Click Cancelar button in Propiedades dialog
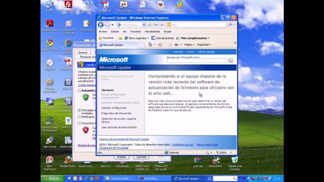Screen dimensions: 324x182 [141, 157]
